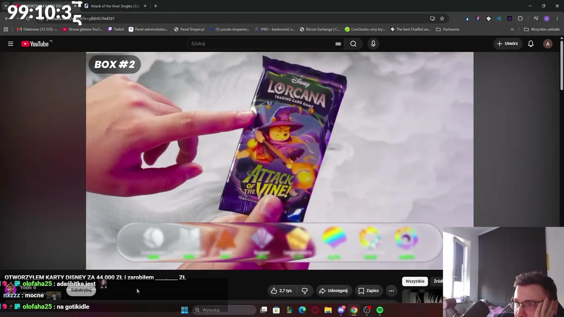
Task: Open OBS Studio from the taskbar
Action: [367, 310]
